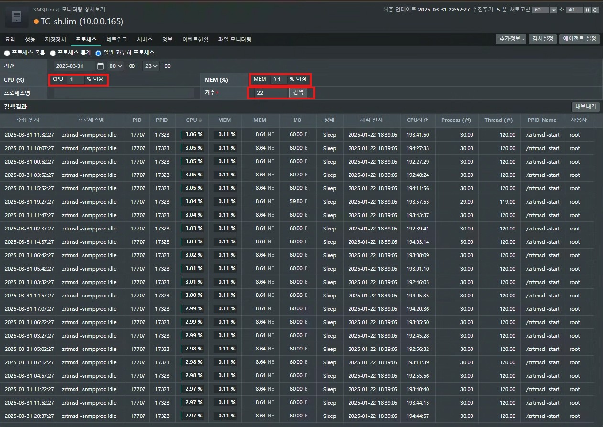This screenshot has height=427, width=603.
Task: Sort by the CPU column arrow icon
Action: point(200,120)
